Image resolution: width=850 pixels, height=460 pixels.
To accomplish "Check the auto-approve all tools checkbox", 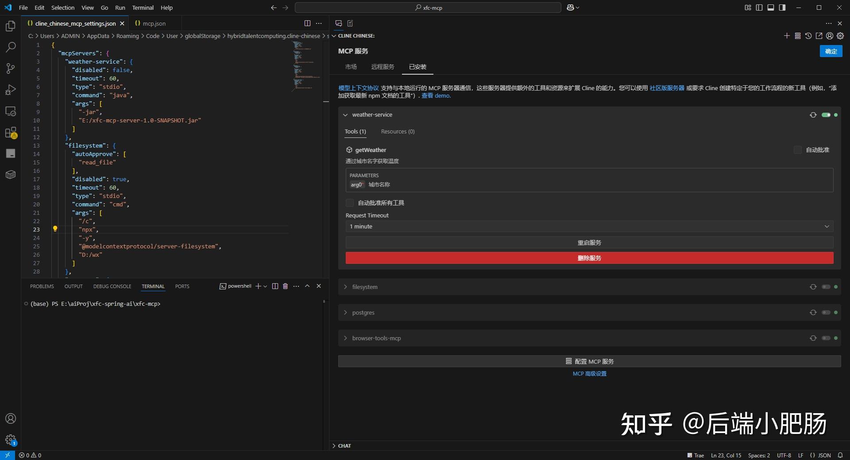I will click(349, 202).
